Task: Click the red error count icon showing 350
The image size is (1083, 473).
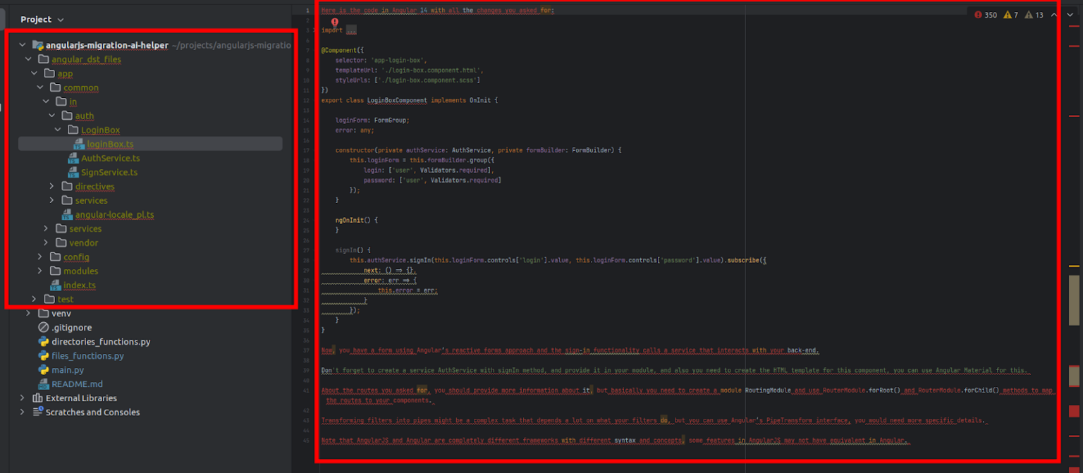Action: tap(979, 14)
